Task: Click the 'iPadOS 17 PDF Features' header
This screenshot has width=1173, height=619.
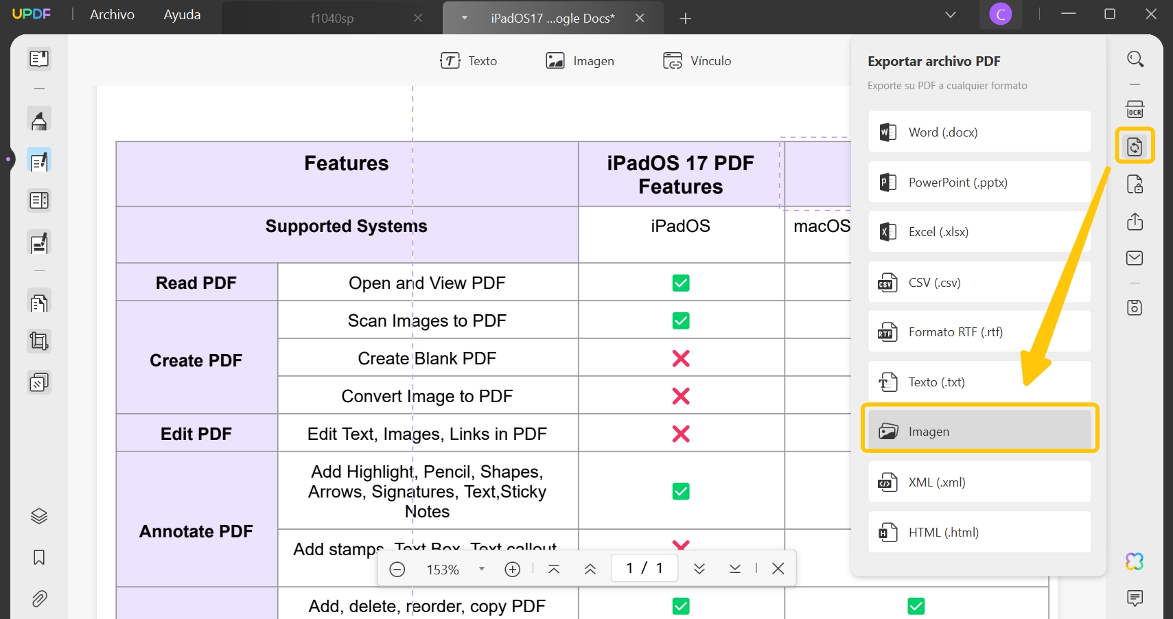Action: [x=680, y=174]
